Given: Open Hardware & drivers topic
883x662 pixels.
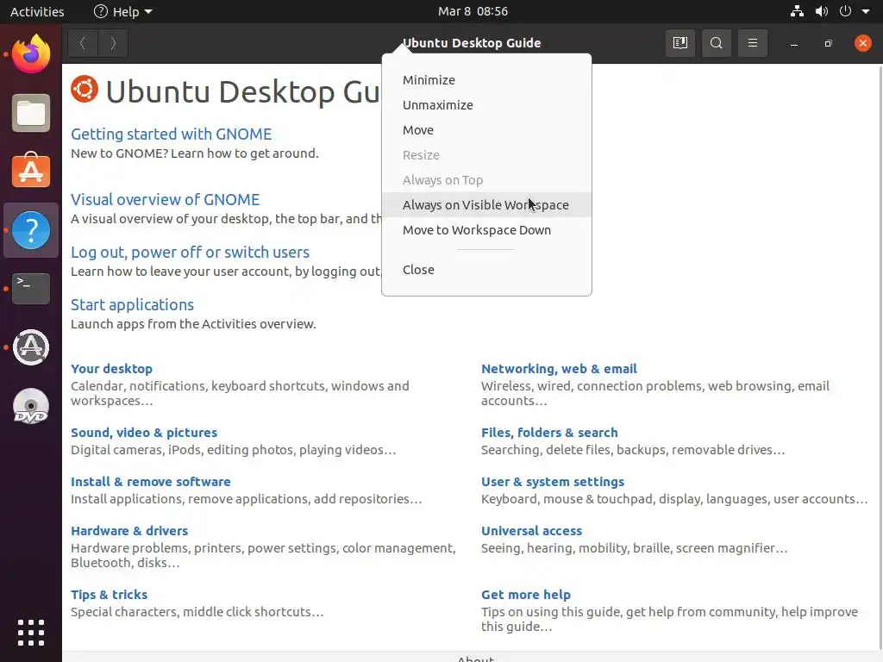Looking at the screenshot, I should (x=129, y=531).
